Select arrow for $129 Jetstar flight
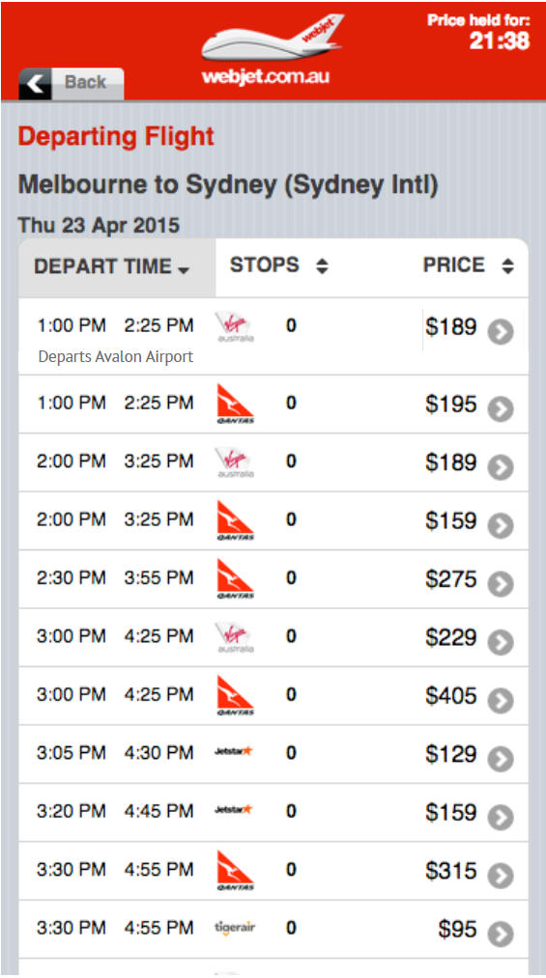Screen dimensions: 546x978 [501, 759]
